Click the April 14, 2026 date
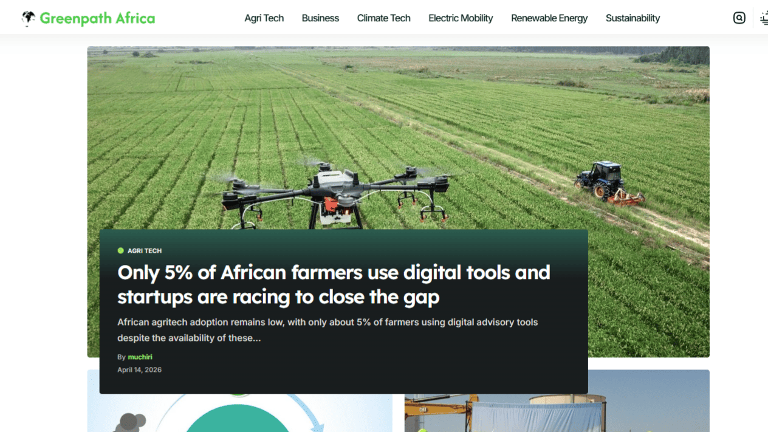 pos(140,369)
